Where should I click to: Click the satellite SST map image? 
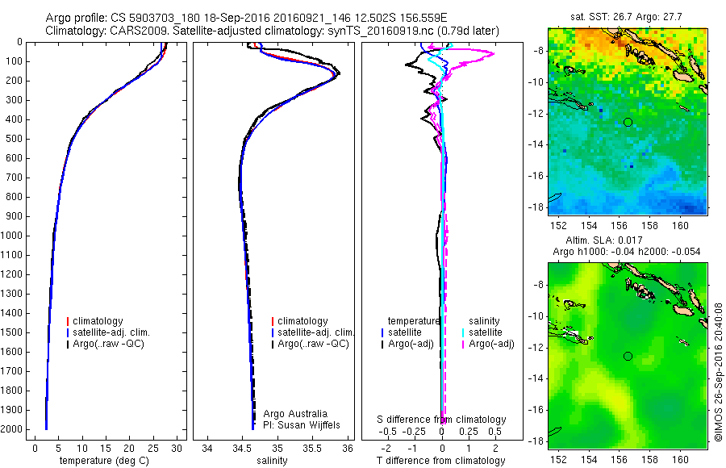(x=628, y=122)
